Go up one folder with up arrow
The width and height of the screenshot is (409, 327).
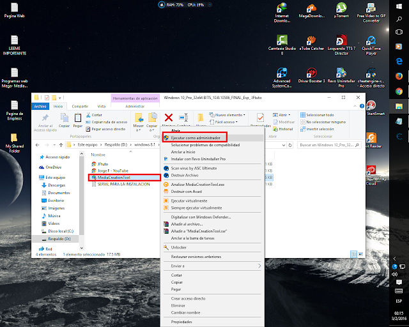coord(61,145)
